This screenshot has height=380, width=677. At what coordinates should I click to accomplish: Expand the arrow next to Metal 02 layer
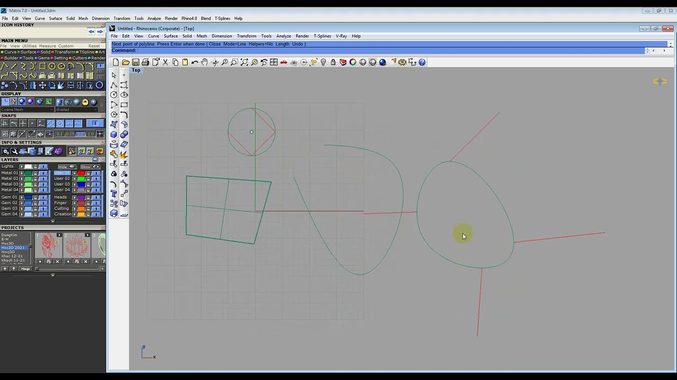22,179
